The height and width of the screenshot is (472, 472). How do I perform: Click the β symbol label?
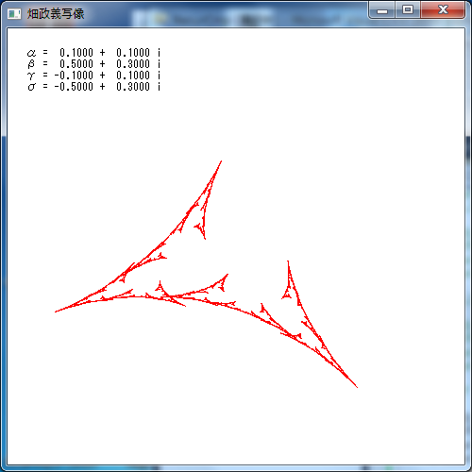coord(31,64)
